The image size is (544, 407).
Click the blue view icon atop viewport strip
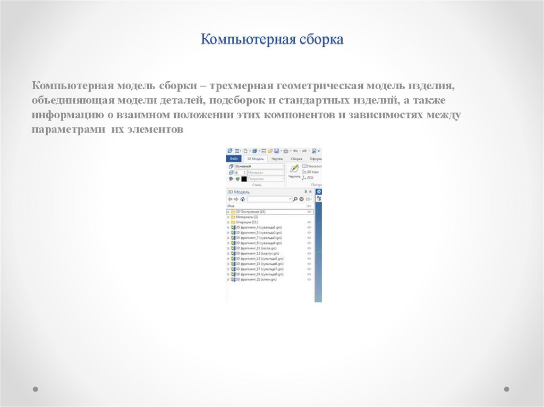point(319,192)
